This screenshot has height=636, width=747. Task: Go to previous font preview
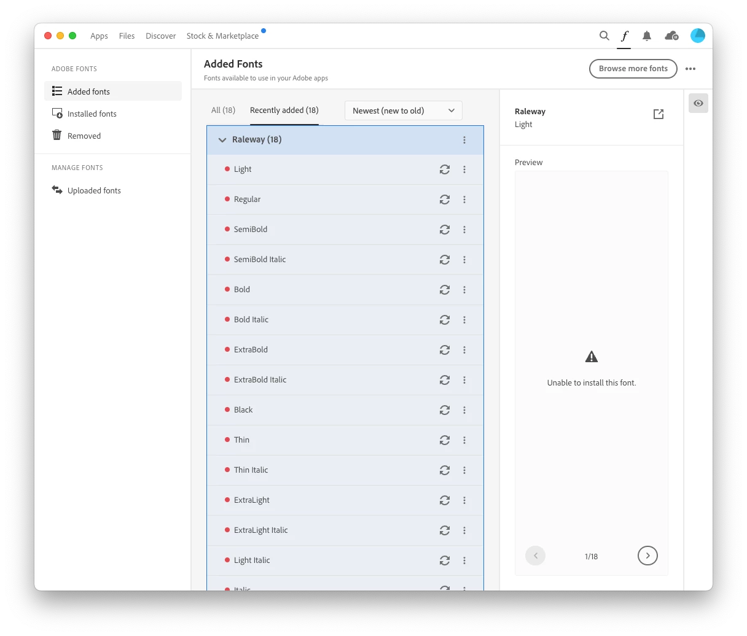pyautogui.click(x=535, y=556)
